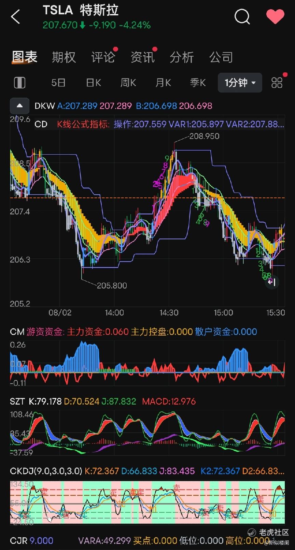The width and height of the screenshot is (295, 550).
Task: Open the 评论 tab
Action: point(103,57)
